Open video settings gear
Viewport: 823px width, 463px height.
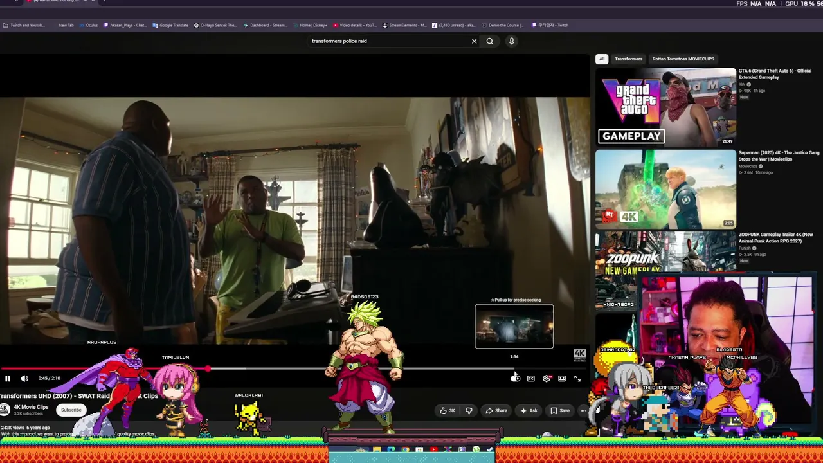[547, 379]
